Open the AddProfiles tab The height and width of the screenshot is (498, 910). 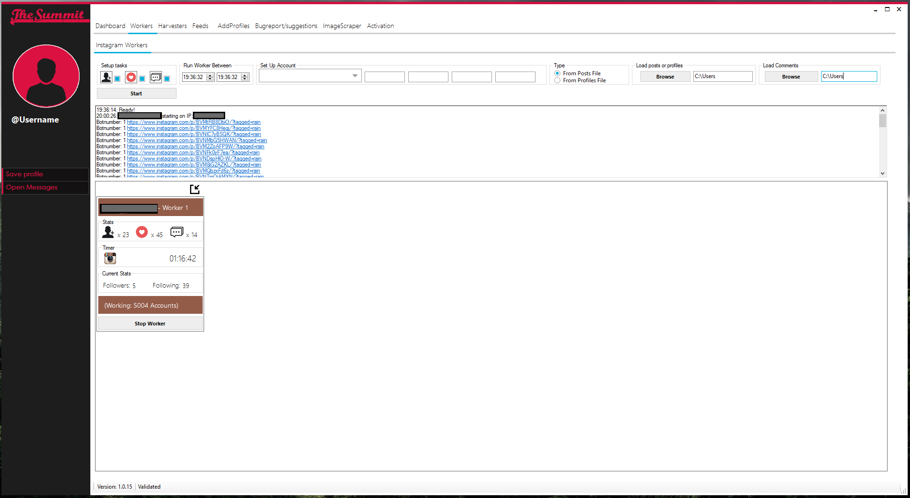tap(234, 26)
